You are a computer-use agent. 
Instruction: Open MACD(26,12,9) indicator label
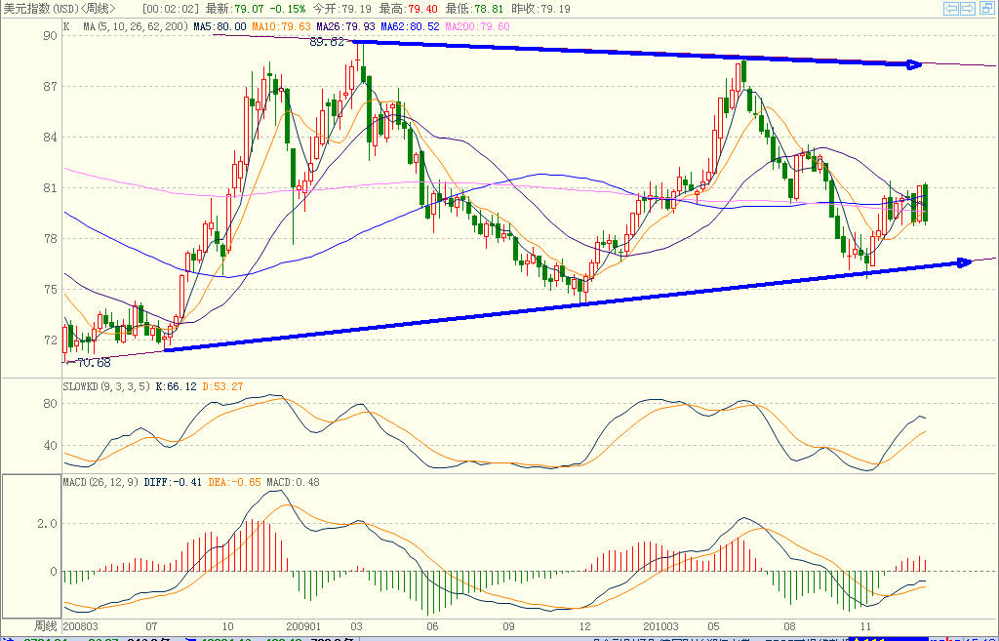tap(101, 482)
